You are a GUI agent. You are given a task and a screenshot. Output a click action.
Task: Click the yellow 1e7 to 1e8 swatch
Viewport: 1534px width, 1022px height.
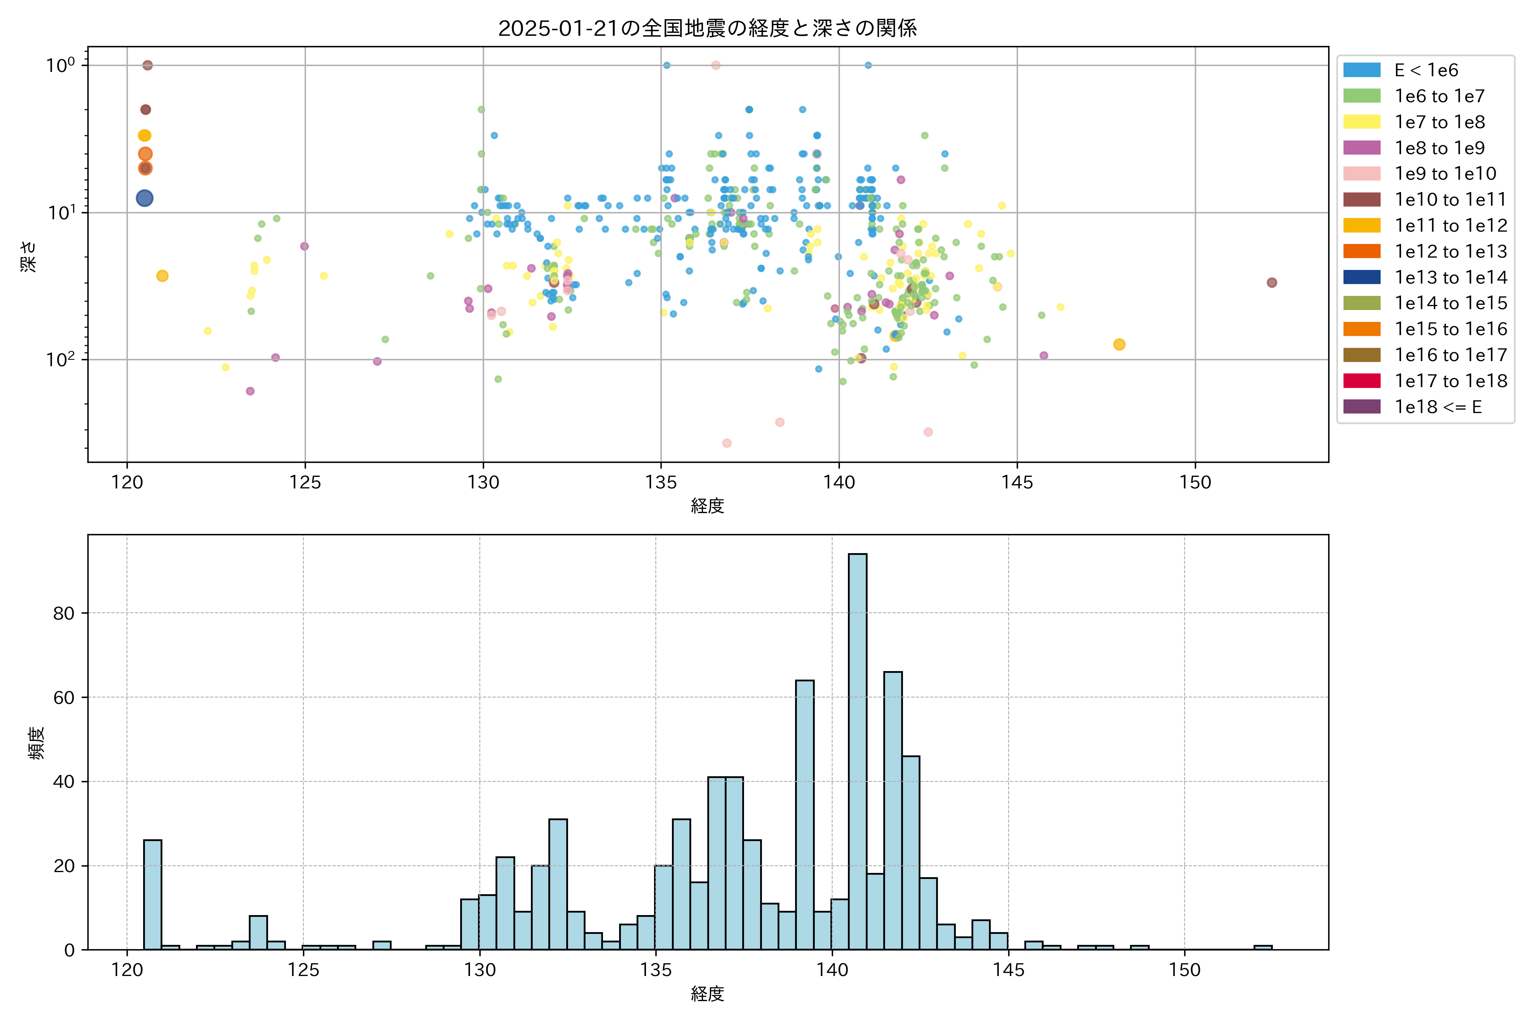(1361, 122)
